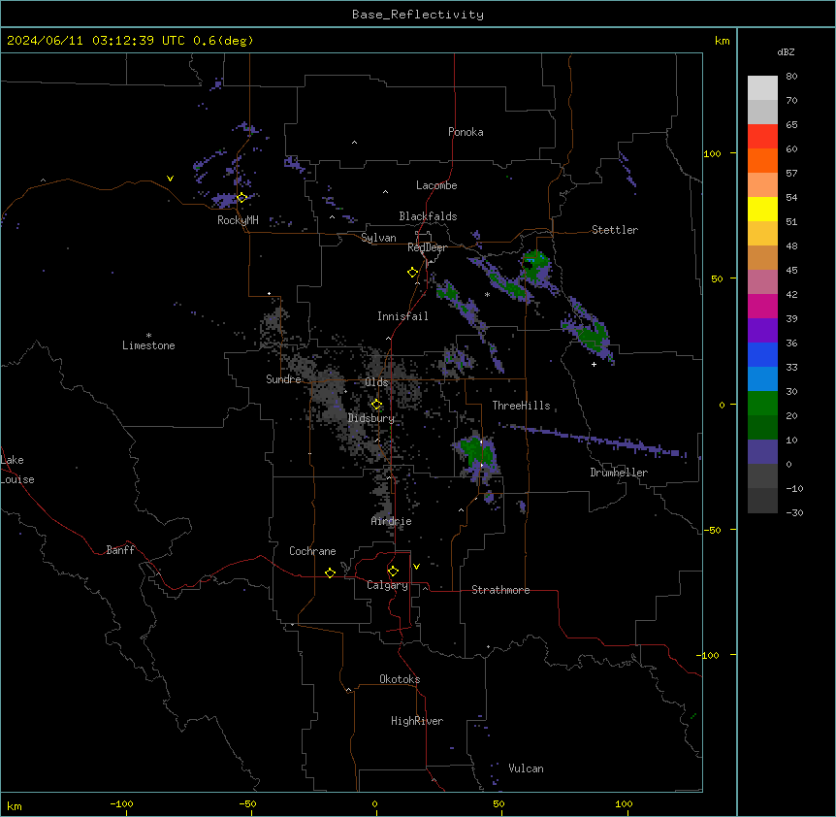Click the Base_Reflectivity title
This screenshot has height=817, width=836.
coord(418,15)
